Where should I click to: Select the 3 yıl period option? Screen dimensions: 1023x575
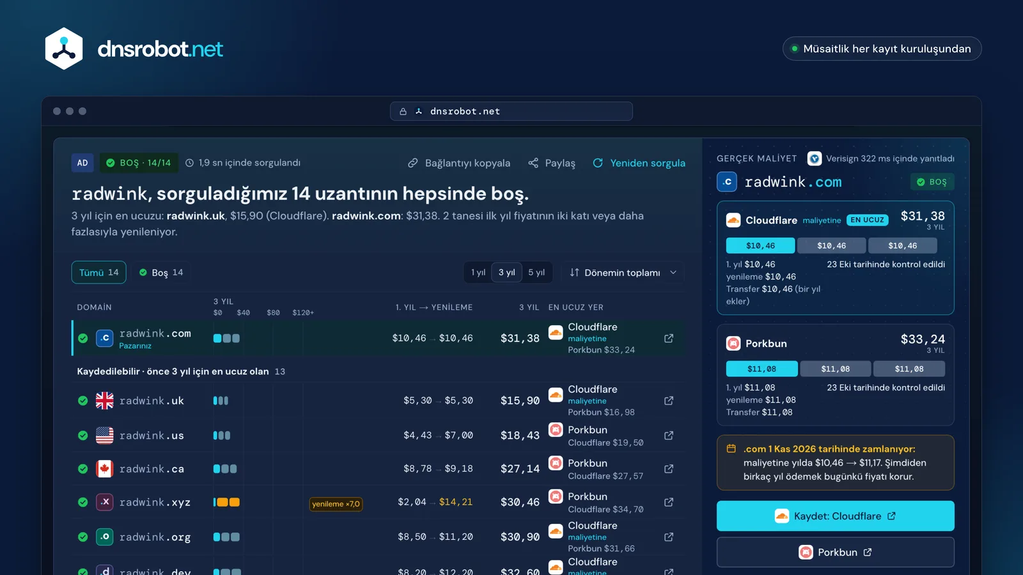point(506,272)
